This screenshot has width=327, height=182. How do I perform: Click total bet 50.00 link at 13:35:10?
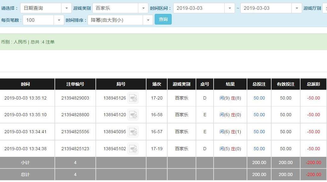(x=259, y=115)
